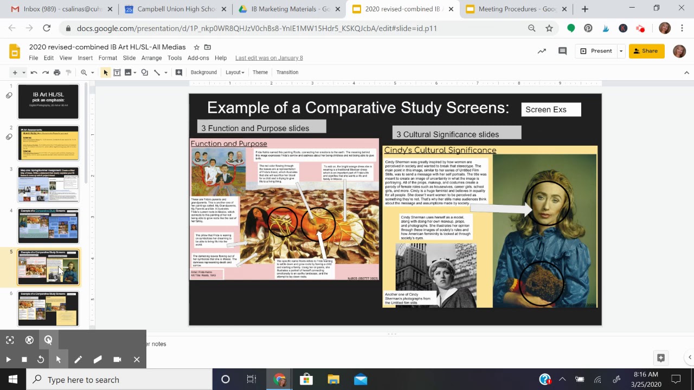This screenshot has height=390, width=694.
Task: Open comment history speech bubble
Action: (x=563, y=51)
